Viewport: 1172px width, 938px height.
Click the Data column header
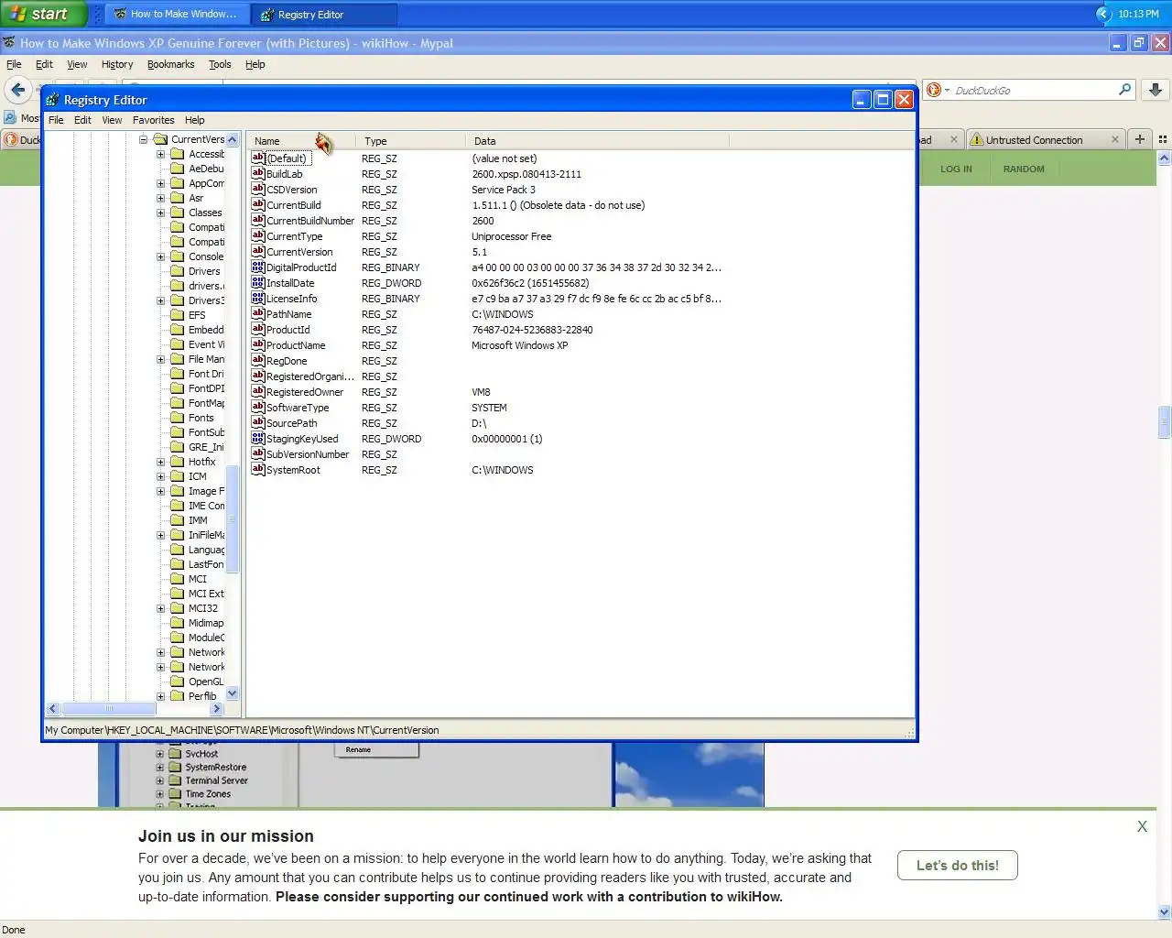click(x=597, y=141)
